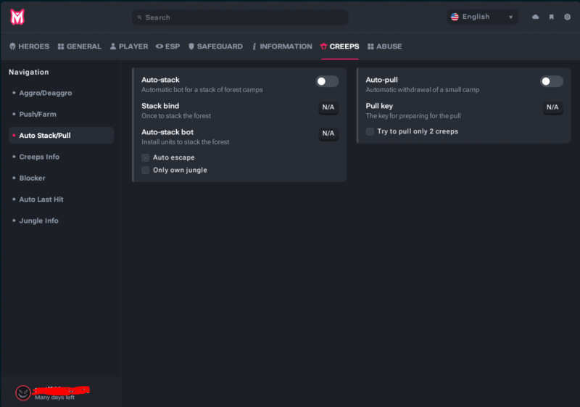Open Auto Last Hit in navigation
This screenshot has height=407, width=580.
61,200
